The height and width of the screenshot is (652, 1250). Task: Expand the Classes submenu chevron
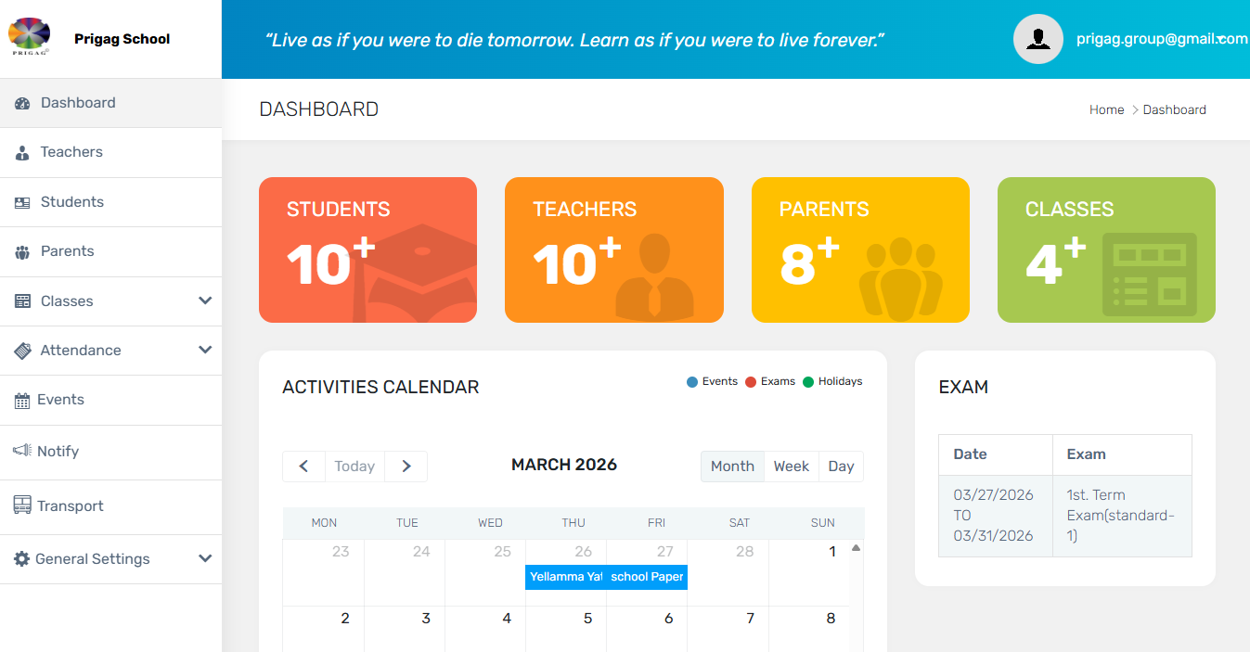pyautogui.click(x=205, y=300)
